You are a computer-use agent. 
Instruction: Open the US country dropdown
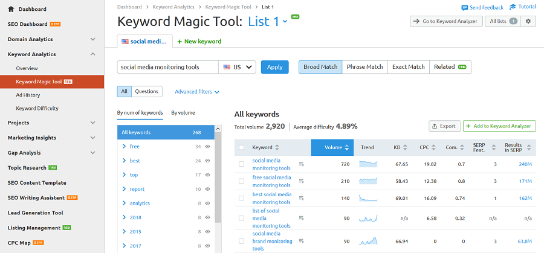coord(238,67)
